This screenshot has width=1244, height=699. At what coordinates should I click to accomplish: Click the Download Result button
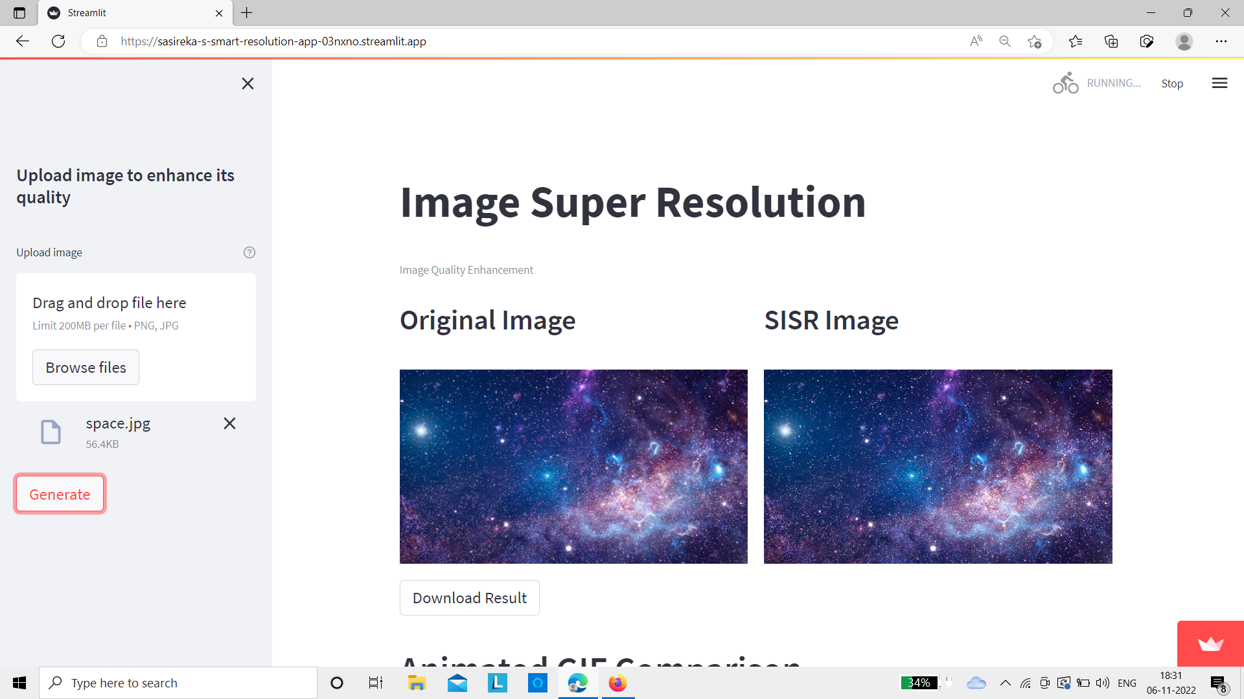(x=469, y=598)
